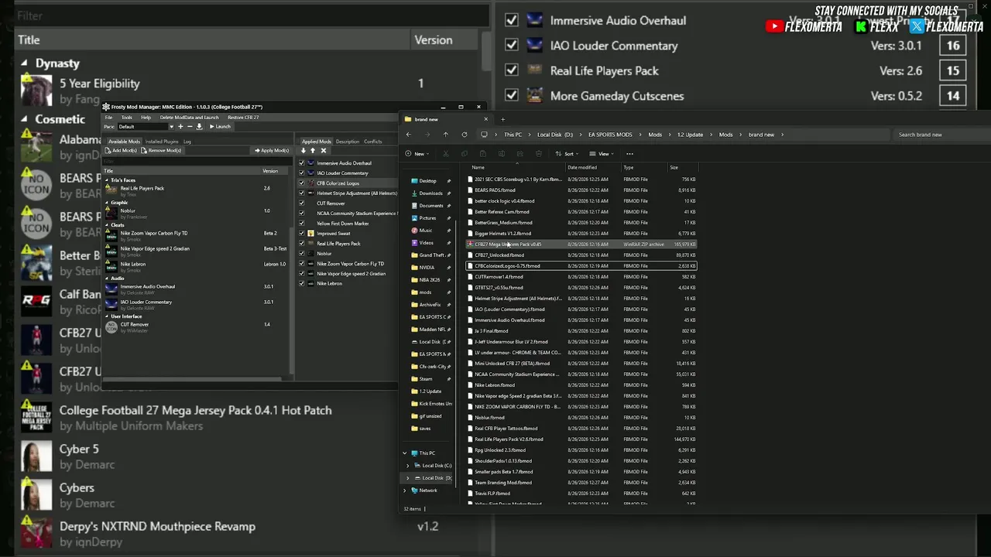This screenshot has height=557, width=991.
Task: Switch to the Installed Plugins tab
Action: [162, 142]
